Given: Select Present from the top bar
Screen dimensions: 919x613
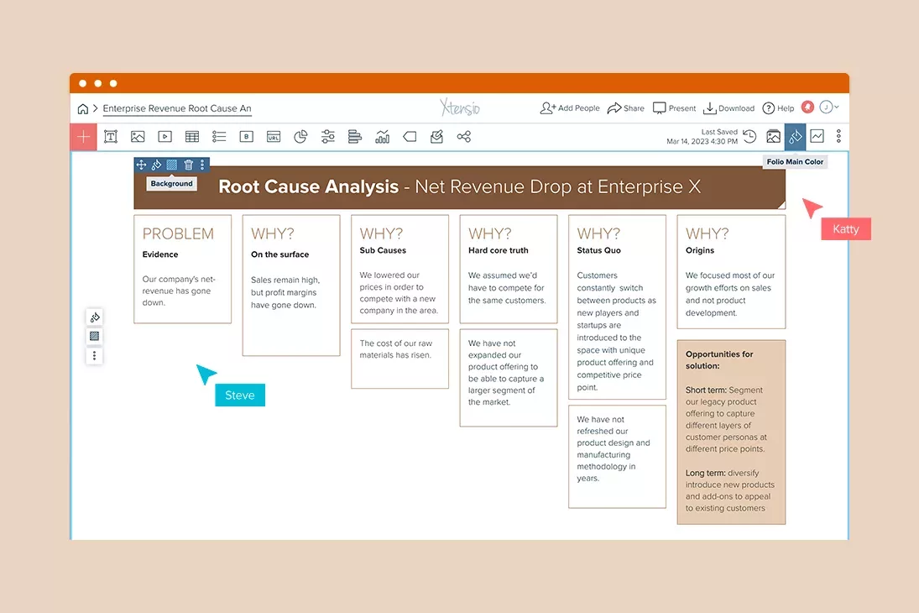Looking at the screenshot, I should (673, 107).
